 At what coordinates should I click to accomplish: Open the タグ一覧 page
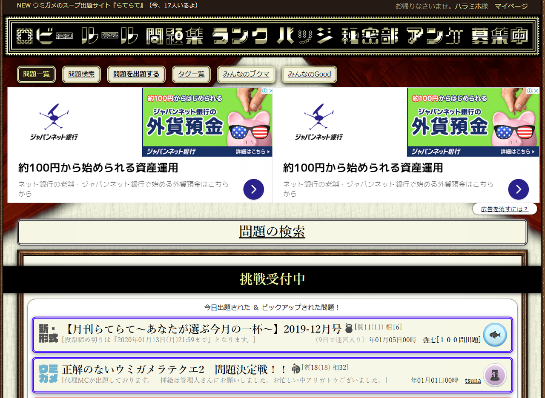[191, 74]
